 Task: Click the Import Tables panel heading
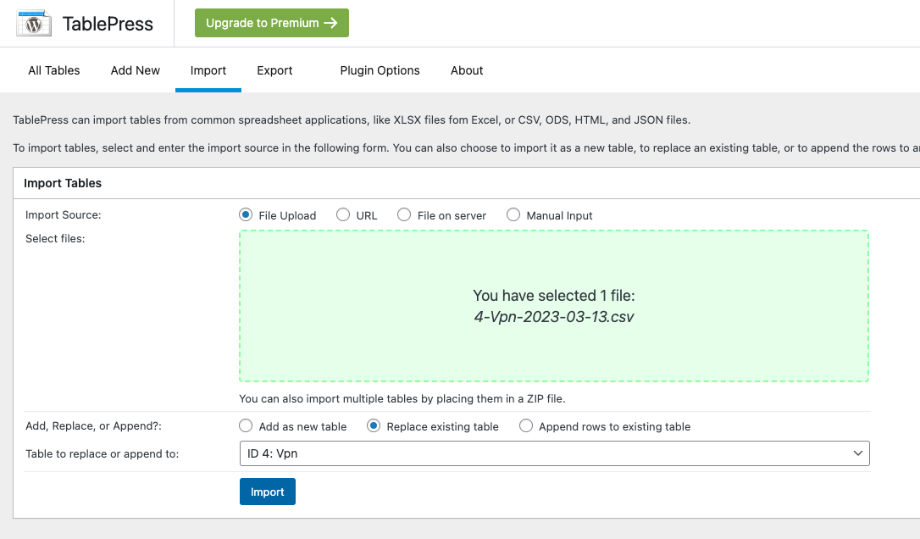coord(63,183)
